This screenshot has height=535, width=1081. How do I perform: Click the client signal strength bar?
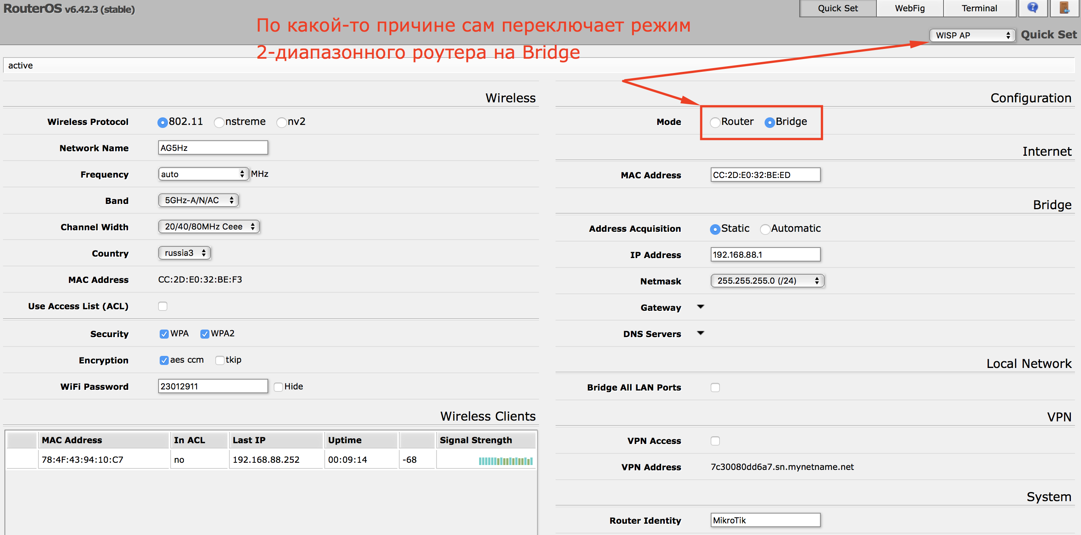tap(506, 461)
